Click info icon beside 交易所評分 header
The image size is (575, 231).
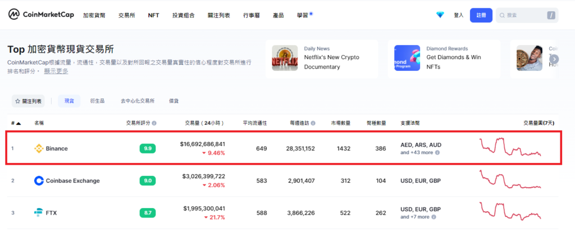[154, 123]
